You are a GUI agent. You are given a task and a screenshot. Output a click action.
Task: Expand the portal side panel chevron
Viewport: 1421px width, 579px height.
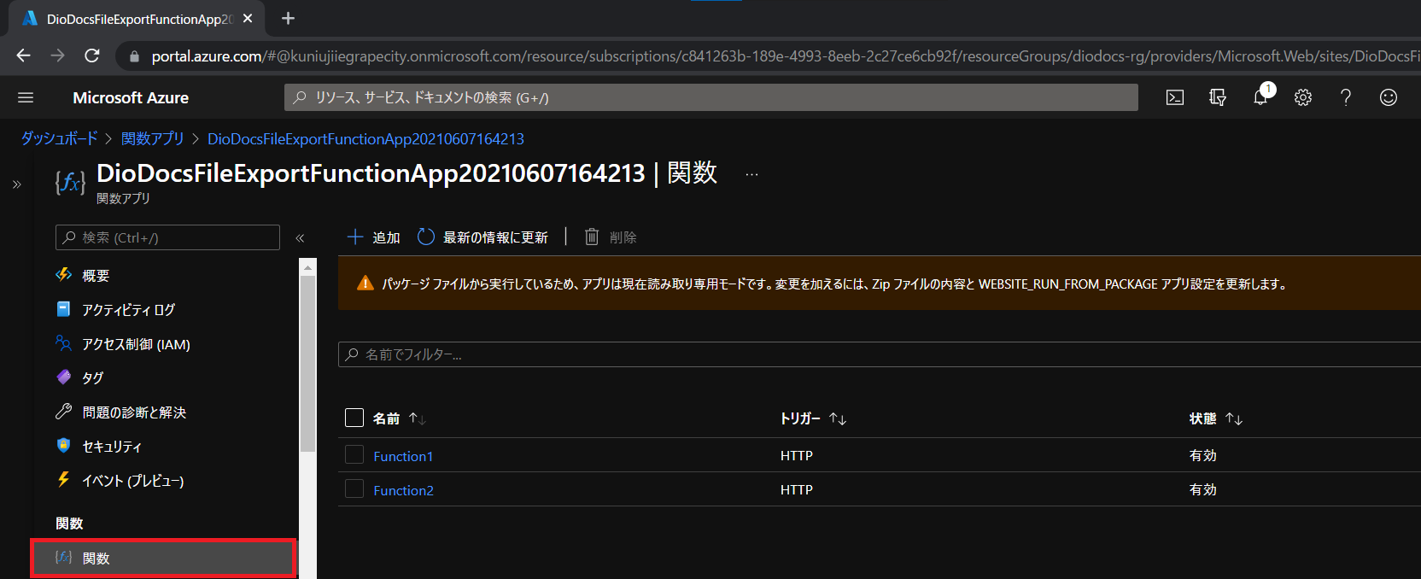point(16,184)
